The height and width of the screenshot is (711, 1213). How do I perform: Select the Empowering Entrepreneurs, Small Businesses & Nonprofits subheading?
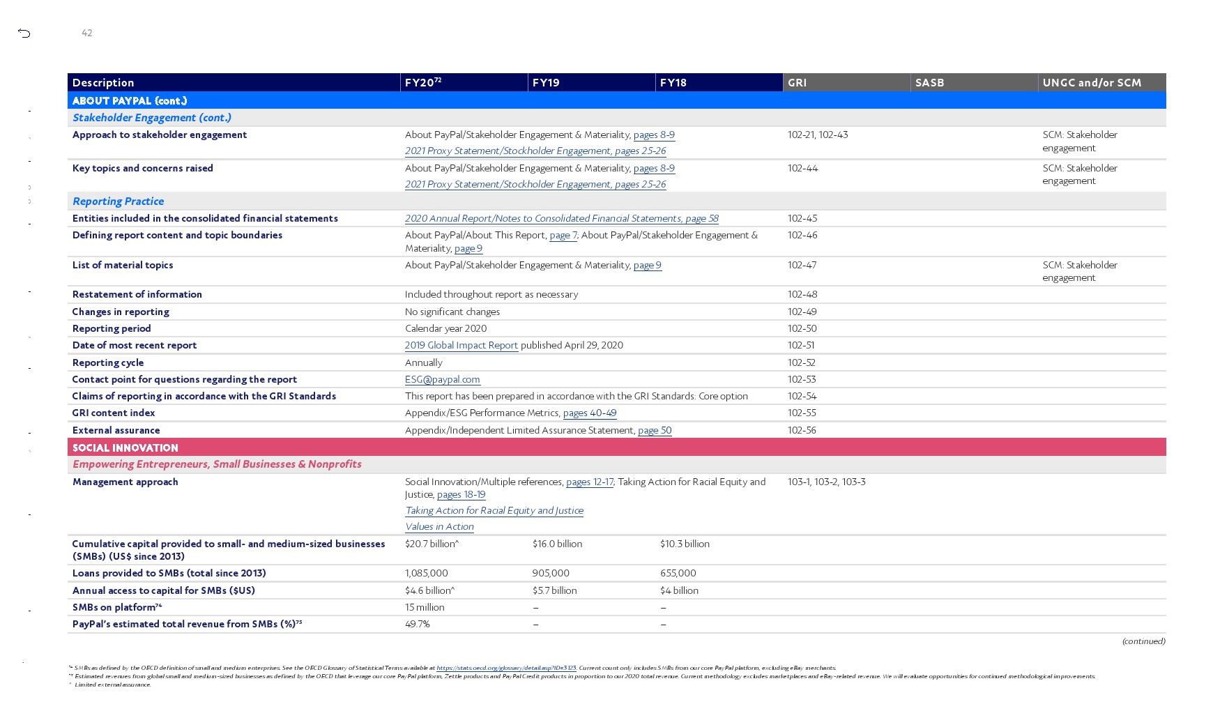217,464
